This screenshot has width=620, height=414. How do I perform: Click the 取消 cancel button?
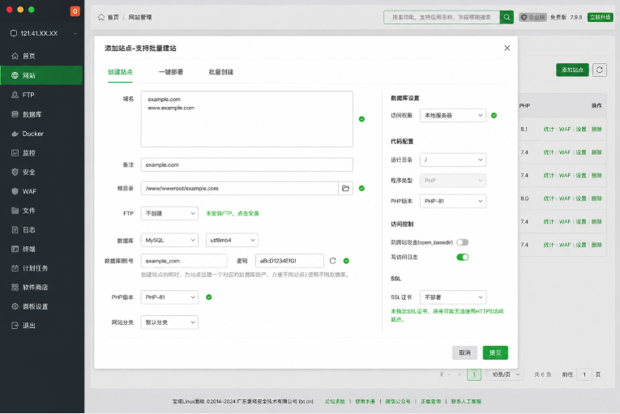click(x=464, y=352)
